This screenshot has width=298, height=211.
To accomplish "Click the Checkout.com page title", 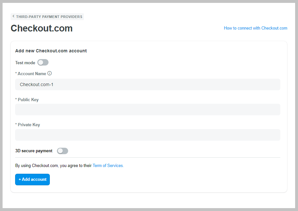I will [41, 28].
